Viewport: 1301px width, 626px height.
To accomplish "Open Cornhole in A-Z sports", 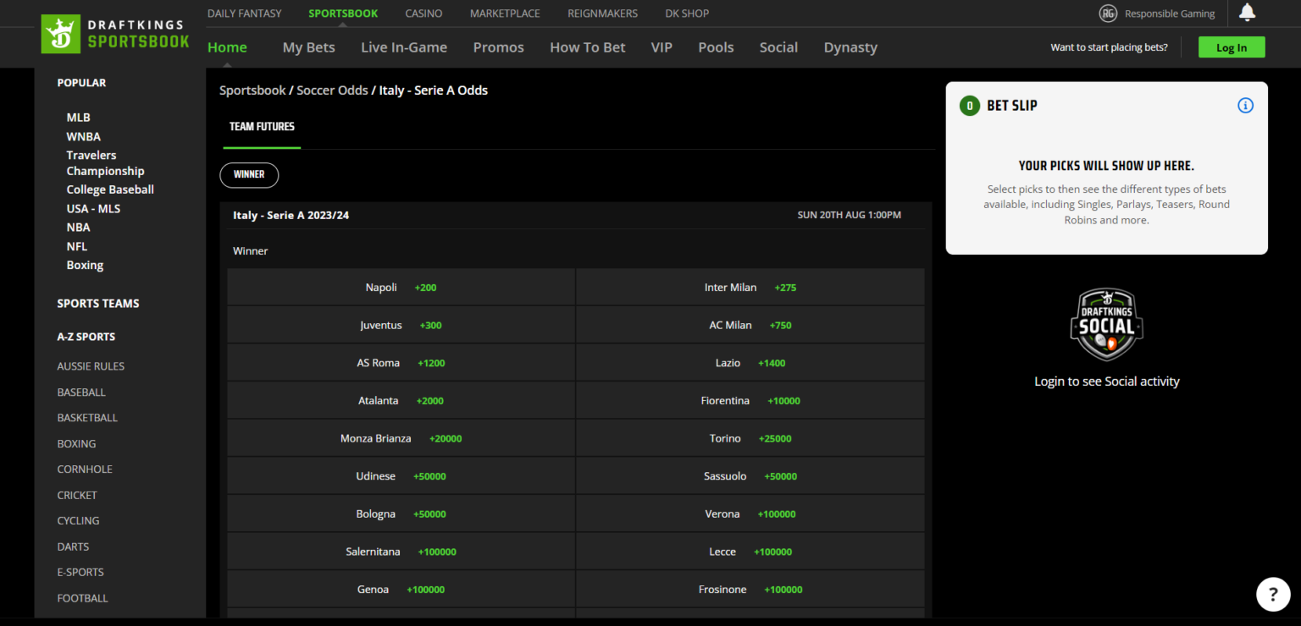I will (x=85, y=469).
